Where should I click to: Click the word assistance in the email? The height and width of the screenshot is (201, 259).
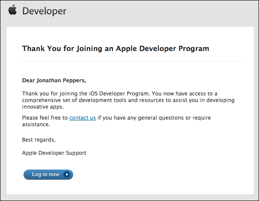pos(36,124)
